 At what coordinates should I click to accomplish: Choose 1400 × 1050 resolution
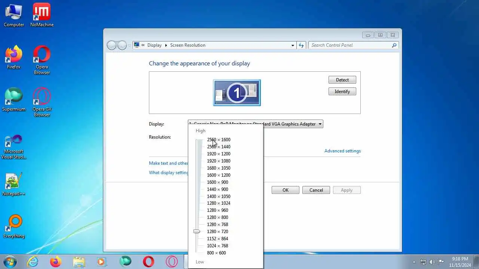pos(219,197)
